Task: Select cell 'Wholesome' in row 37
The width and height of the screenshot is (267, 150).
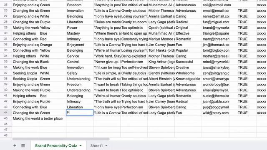Action: (188, 73)
